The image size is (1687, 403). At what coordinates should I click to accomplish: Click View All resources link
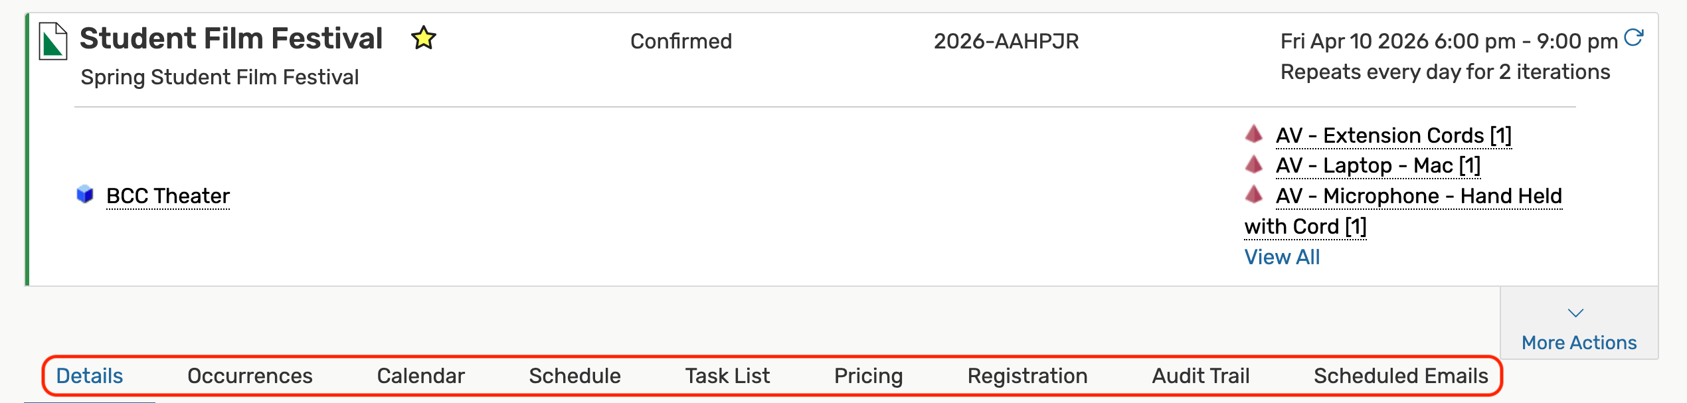tap(1282, 257)
